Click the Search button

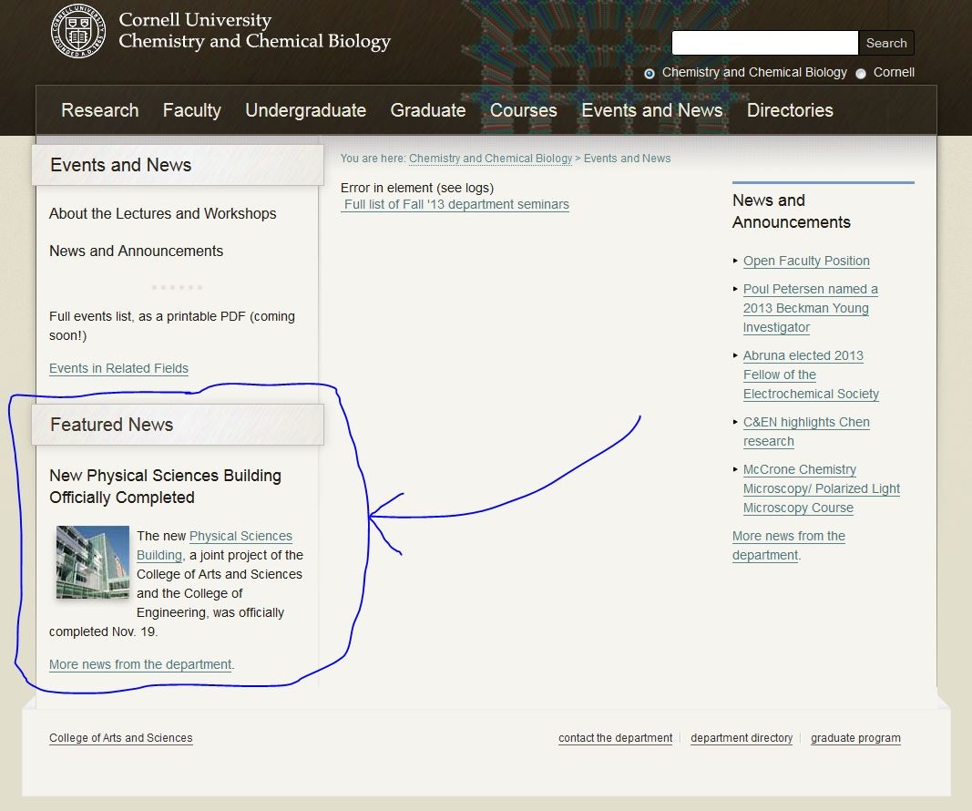tap(885, 43)
